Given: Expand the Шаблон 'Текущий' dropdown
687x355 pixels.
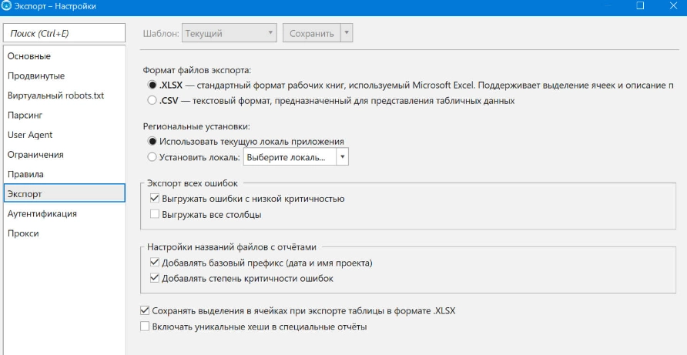Looking at the screenshot, I should click(229, 34).
